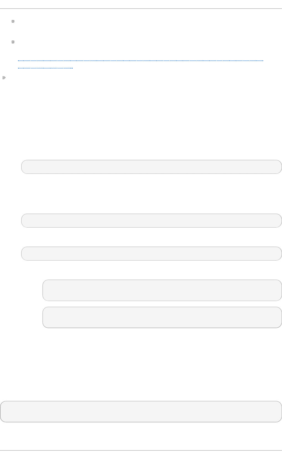Image resolution: width=282 pixels, height=459 pixels.
Task: Click inside the second single-line code box
Action: 152,221
